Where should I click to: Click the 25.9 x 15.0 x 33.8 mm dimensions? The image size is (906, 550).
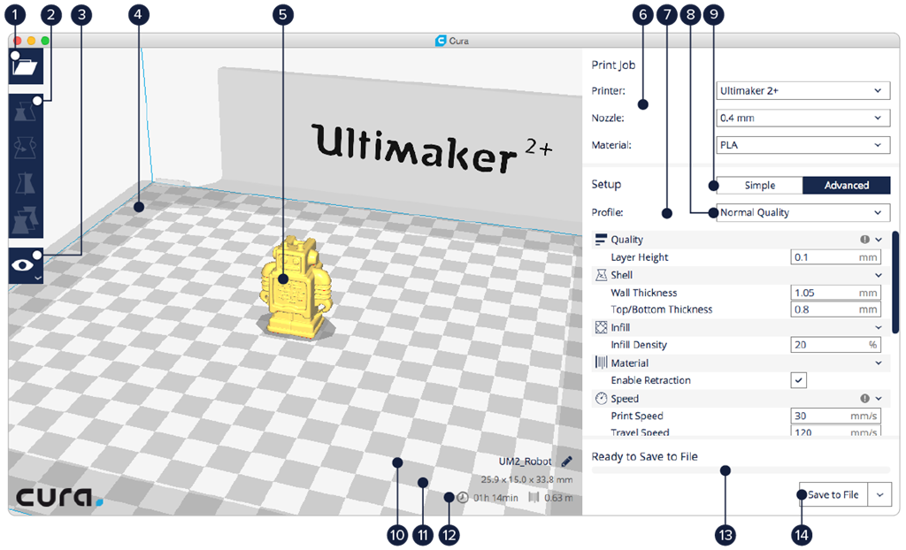tap(526, 479)
